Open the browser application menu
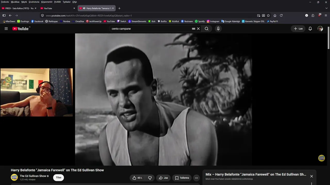The image size is (330, 185). 326,15
